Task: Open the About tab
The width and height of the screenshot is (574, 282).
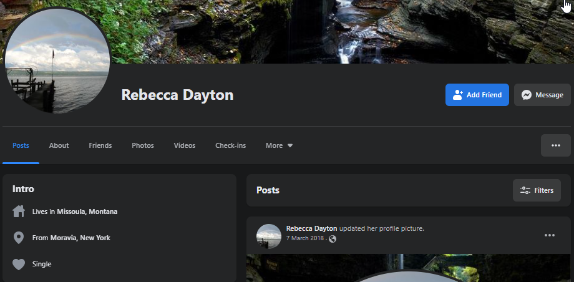Action: pyautogui.click(x=59, y=145)
